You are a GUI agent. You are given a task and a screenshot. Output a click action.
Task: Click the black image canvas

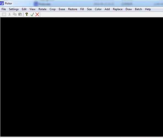82,77
